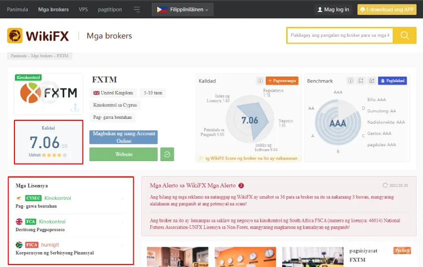Go to Panimula in the top nav

17,9
